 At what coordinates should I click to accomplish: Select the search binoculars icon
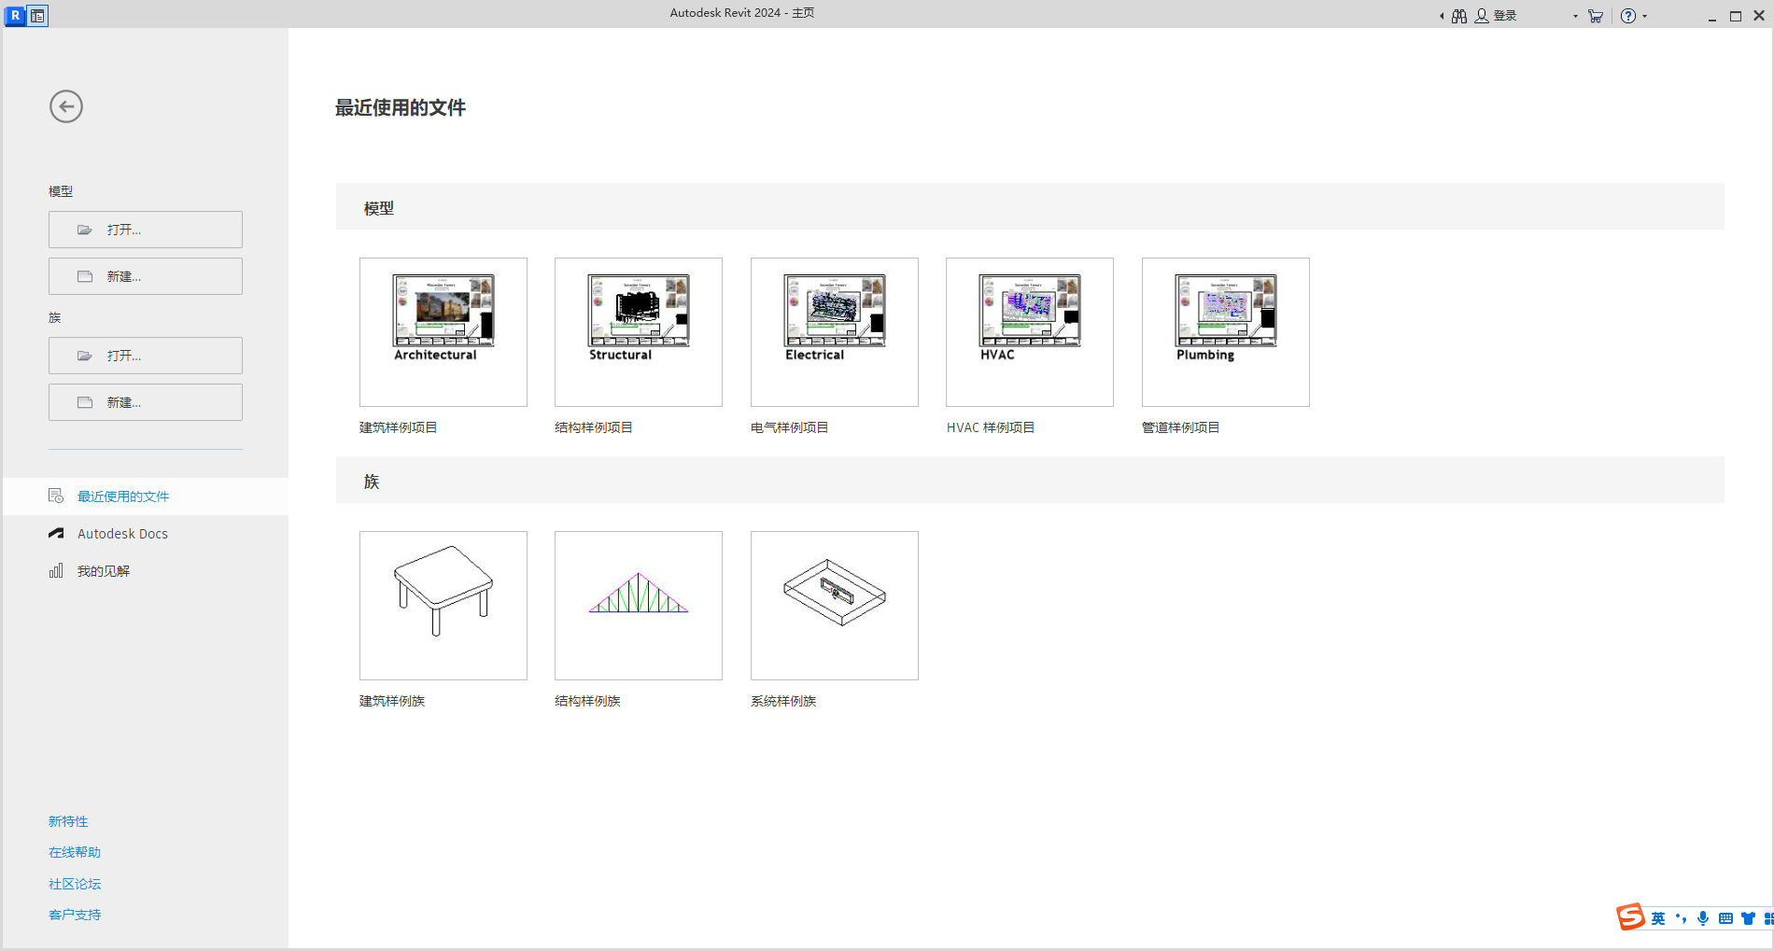tap(1458, 15)
